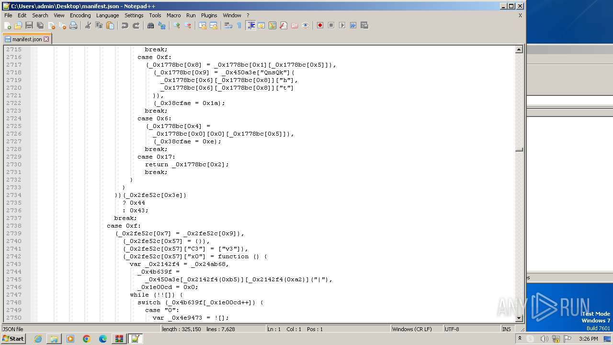Click the vertical scrollbar thumb
Viewport: 613px width, 345px height.
tap(519, 149)
